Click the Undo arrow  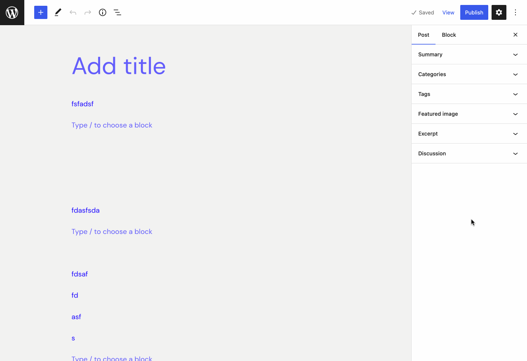73,12
